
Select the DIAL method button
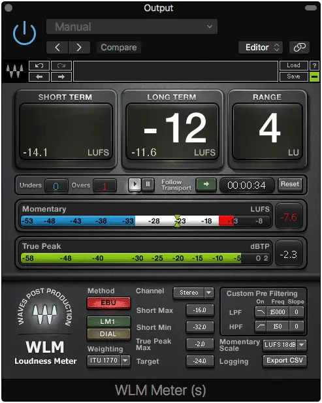(108, 334)
